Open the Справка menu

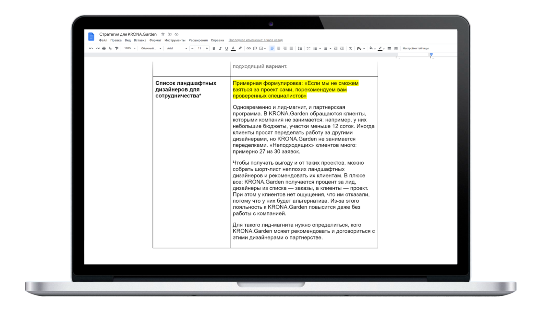tap(217, 40)
